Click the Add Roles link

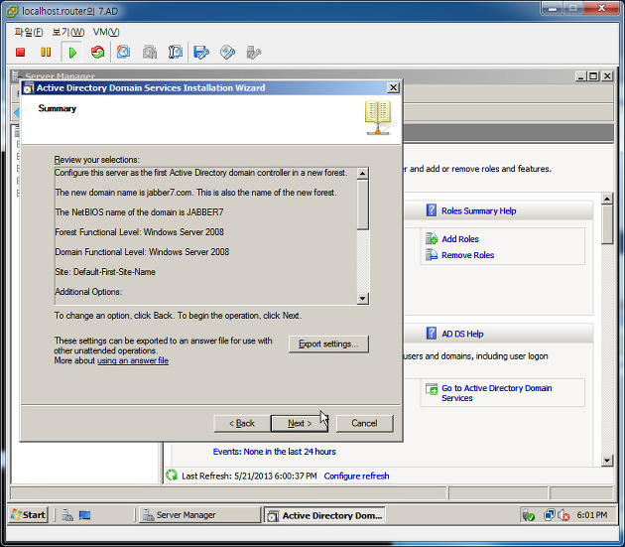coord(460,239)
